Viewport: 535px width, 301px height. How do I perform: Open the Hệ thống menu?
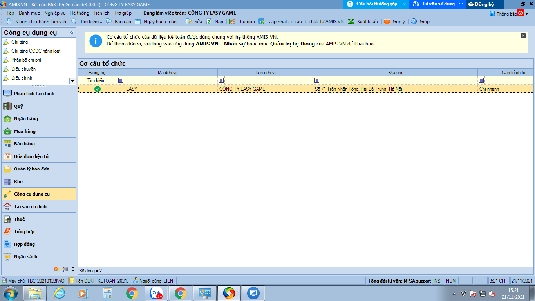tap(80, 13)
